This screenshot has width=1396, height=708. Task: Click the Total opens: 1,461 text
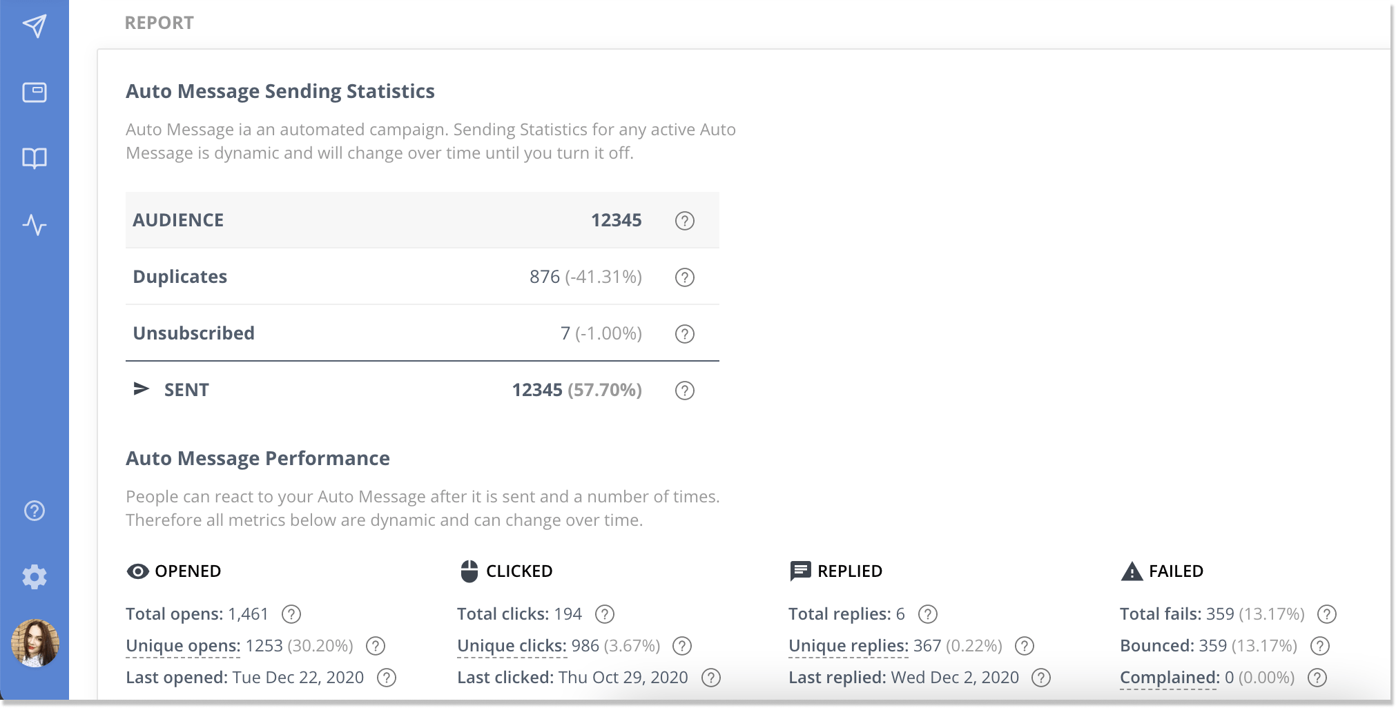197,614
